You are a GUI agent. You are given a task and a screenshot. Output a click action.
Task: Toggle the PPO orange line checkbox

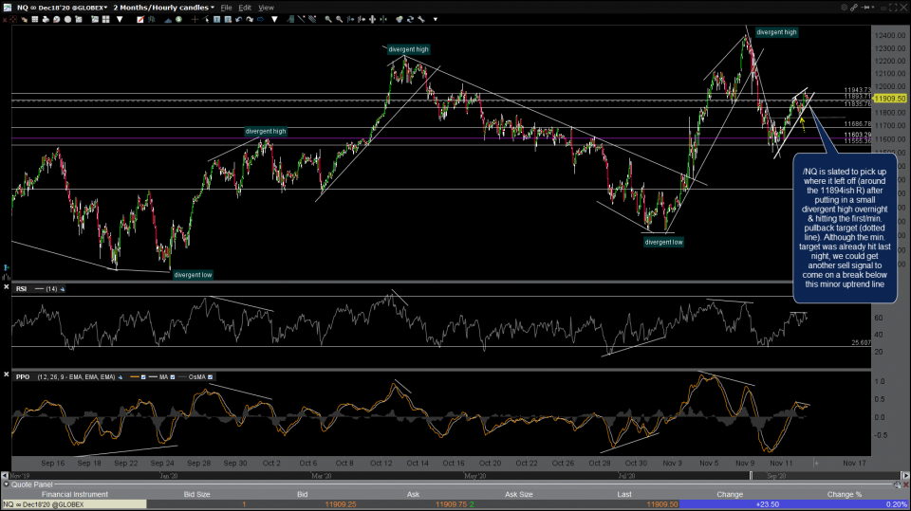(143, 377)
